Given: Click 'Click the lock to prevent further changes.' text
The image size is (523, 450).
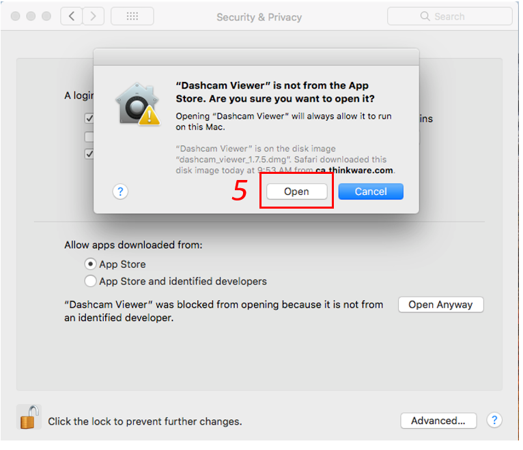Looking at the screenshot, I should [x=145, y=421].
